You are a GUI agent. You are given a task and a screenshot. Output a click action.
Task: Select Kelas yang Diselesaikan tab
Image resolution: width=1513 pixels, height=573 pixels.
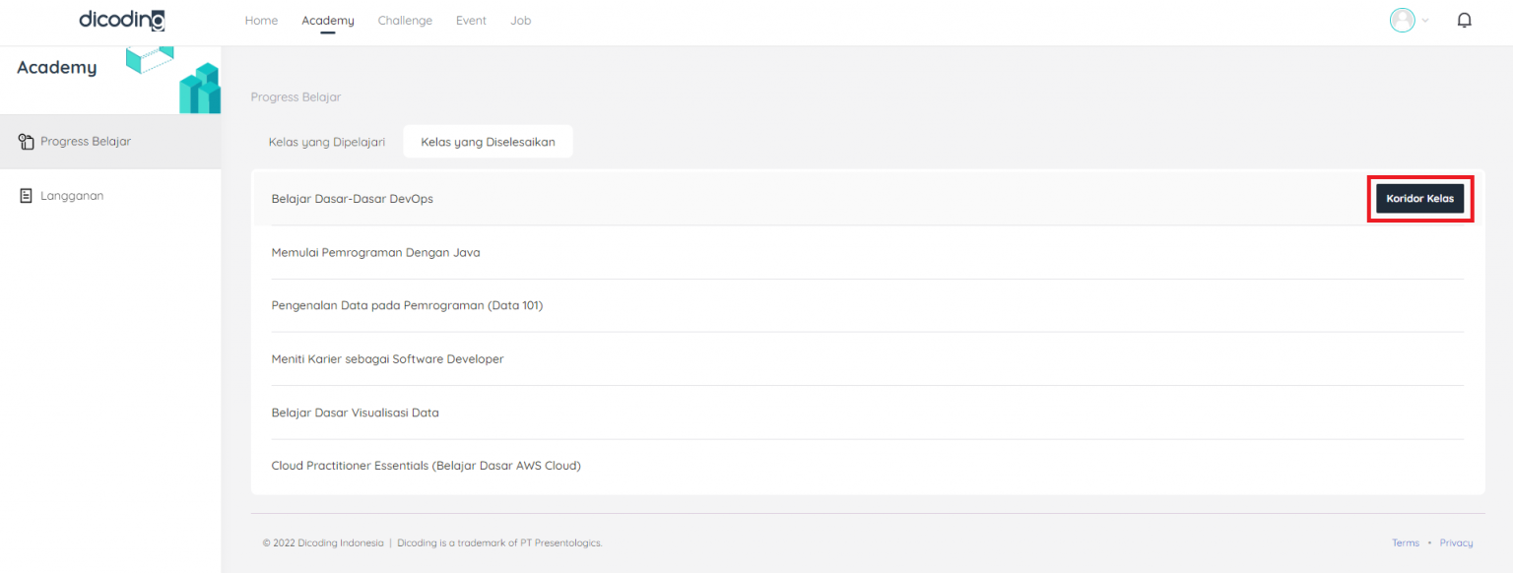(488, 142)
